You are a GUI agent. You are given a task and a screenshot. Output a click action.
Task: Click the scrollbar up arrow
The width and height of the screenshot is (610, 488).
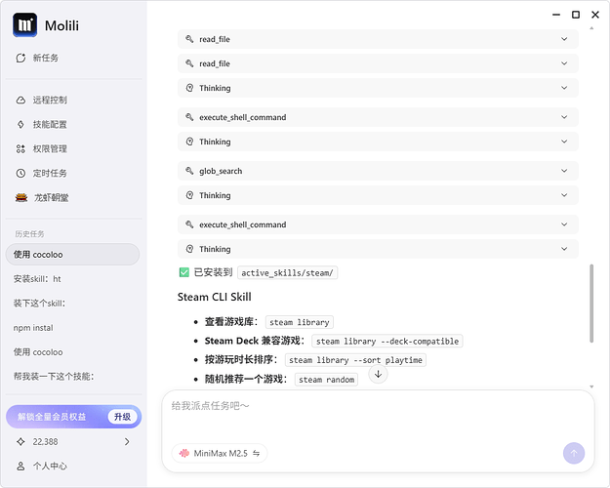tap(591, 28)
